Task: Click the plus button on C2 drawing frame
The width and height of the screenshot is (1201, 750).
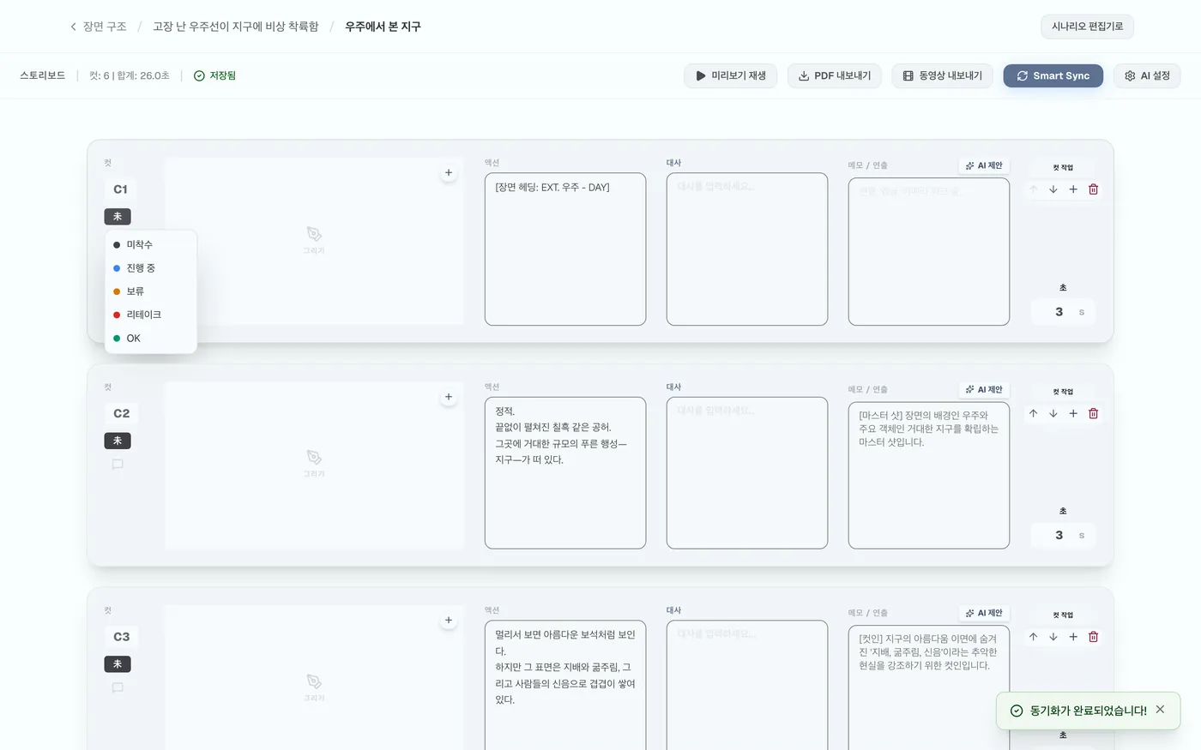Action: [x=449, y=397]
